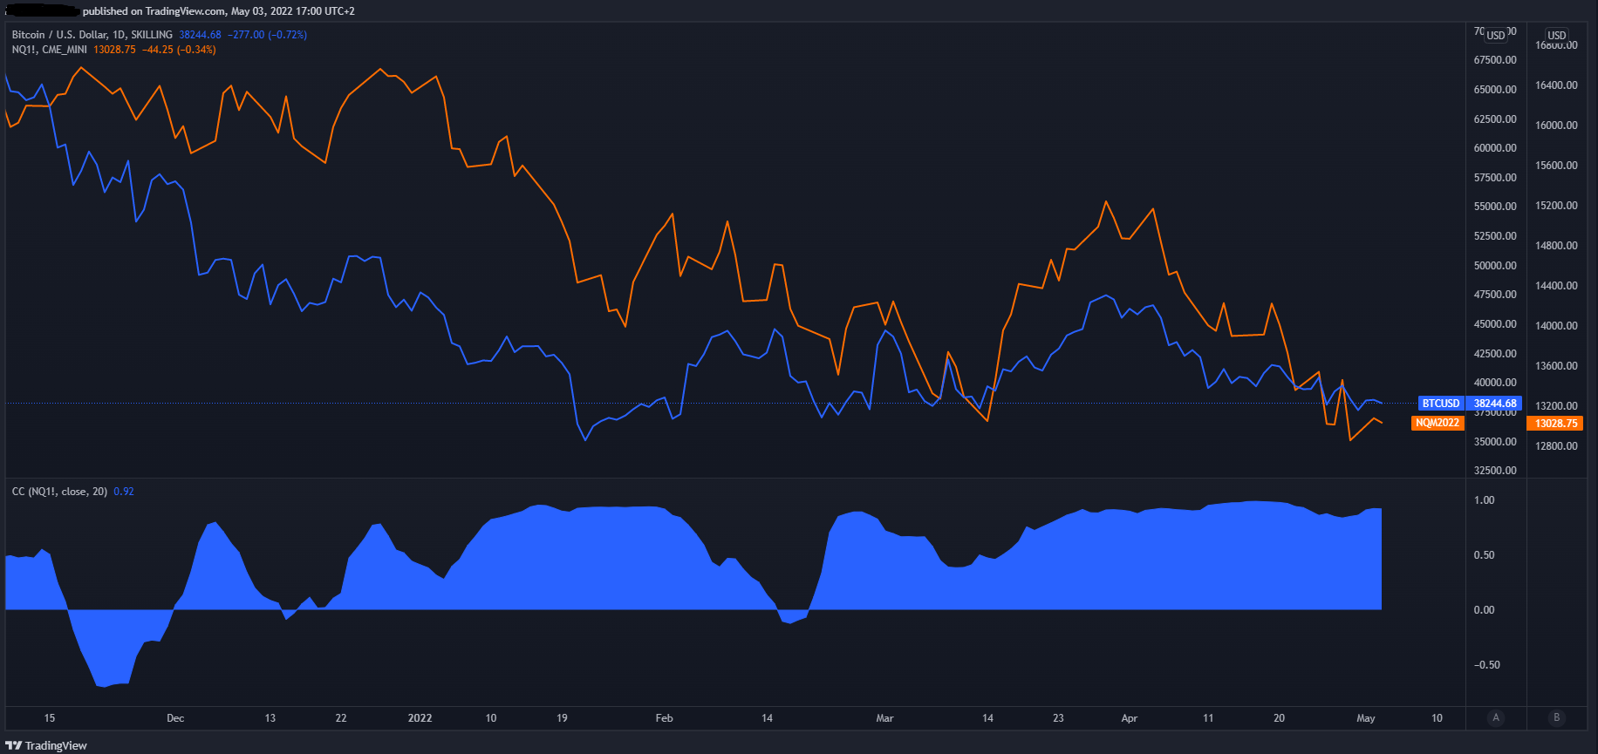Image resolution: width=1598 pixels, height=754 pixels.
Task: Select the -44.25 (-0.34%) change value
Action: pos(179,50)
